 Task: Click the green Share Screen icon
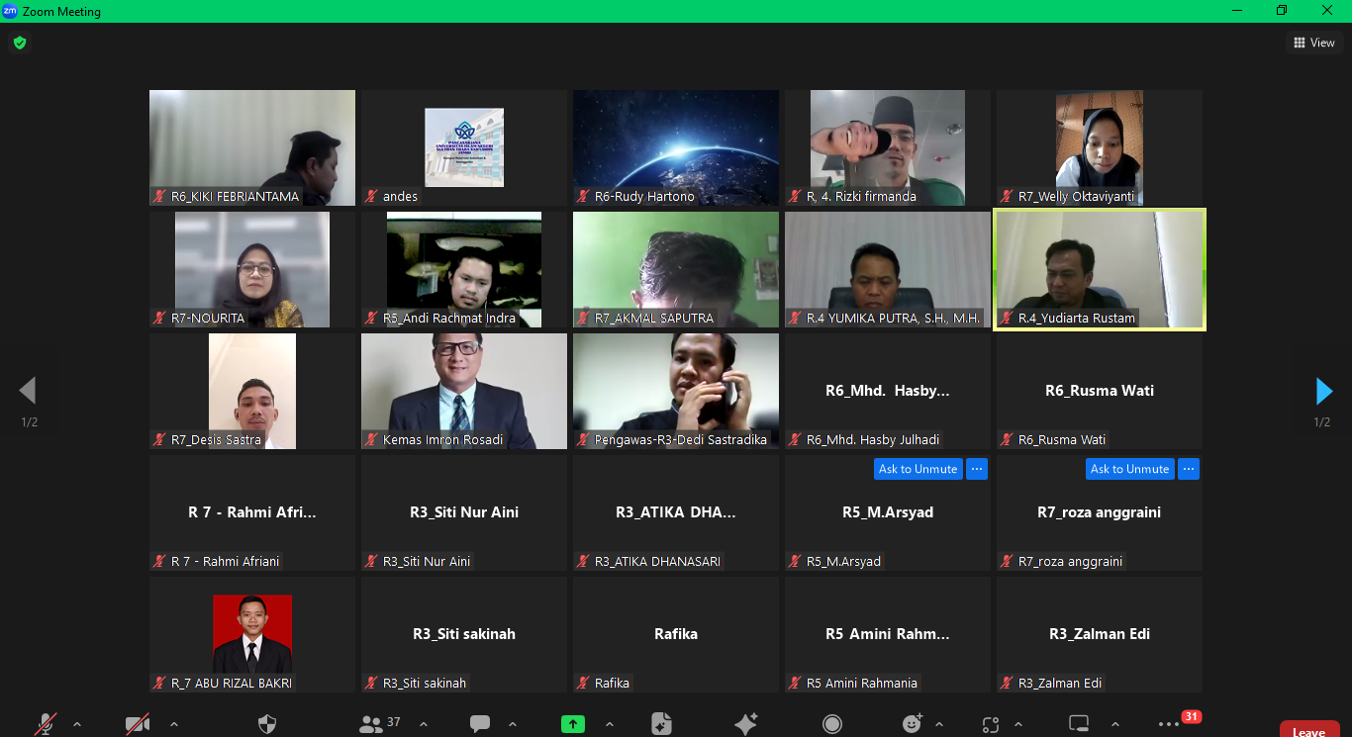click(573, 724)
